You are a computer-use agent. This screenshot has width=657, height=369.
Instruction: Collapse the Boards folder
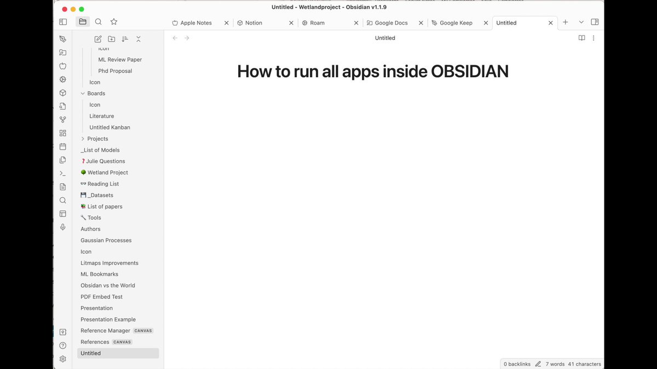click(x=83, y=93)
